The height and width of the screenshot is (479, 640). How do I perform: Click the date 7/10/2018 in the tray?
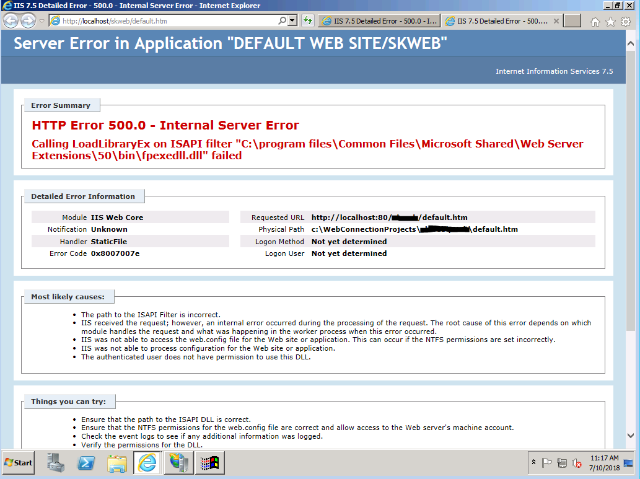pyautogui.click(x=605, y=468)
